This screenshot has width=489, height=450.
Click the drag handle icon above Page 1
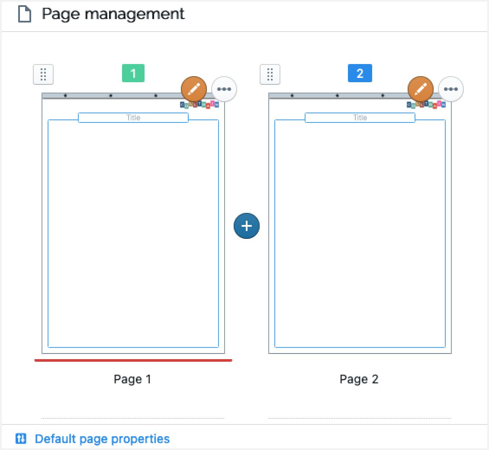click(43, 74)
